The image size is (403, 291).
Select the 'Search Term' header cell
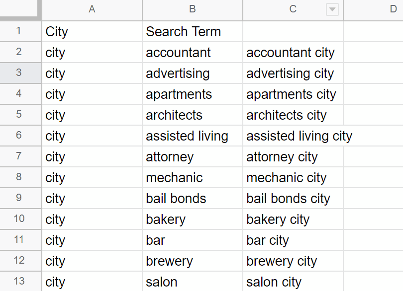click(x=192, y=32)
